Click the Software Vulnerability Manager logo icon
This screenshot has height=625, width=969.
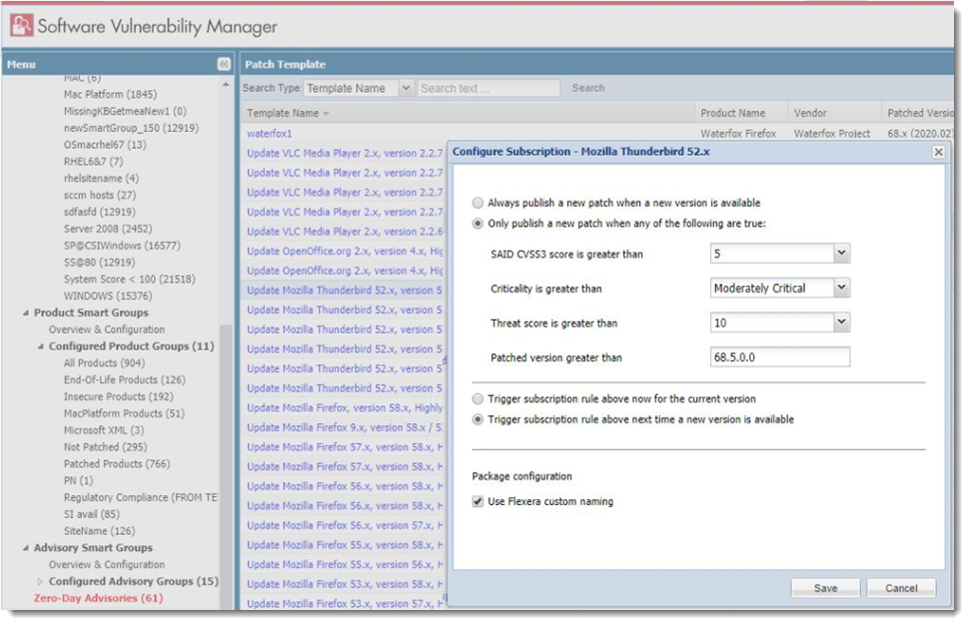20,26
